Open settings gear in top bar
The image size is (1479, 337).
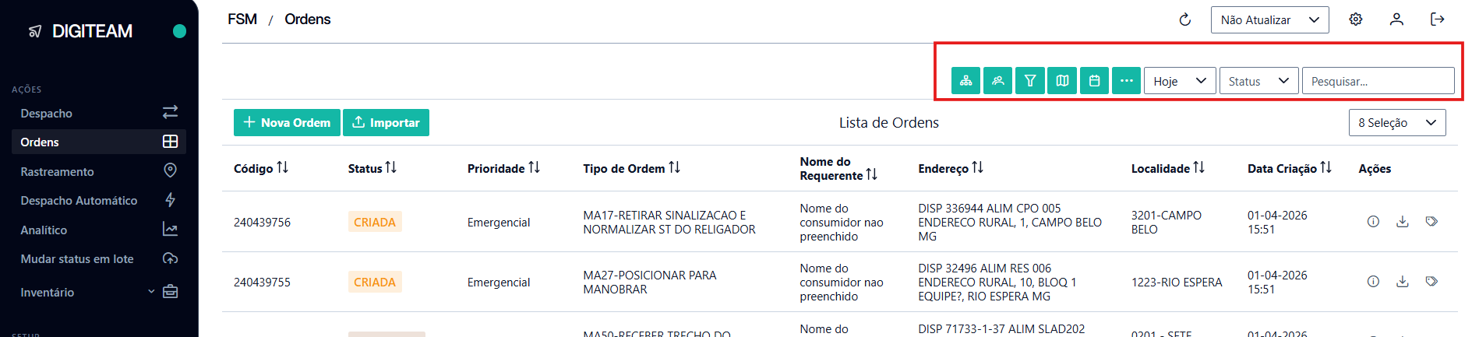(1356, 19)
